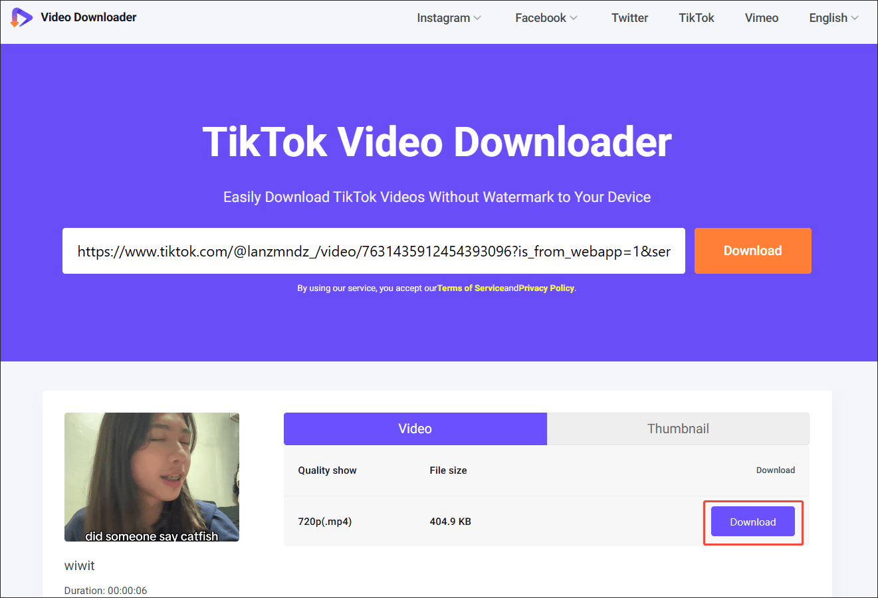Open the Vimeo menu item
This screenshot has height=598, width=878.
(x=762, y=18)
